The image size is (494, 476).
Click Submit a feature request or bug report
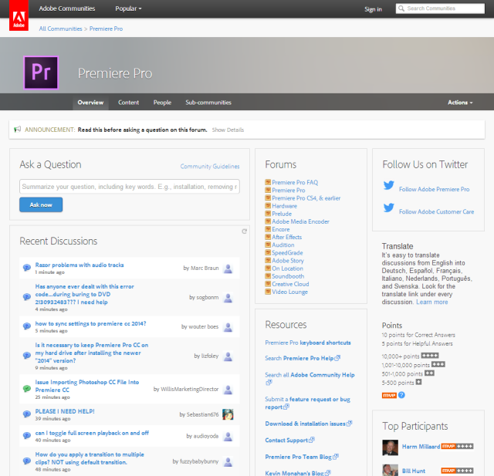click(x=307, y=403)
